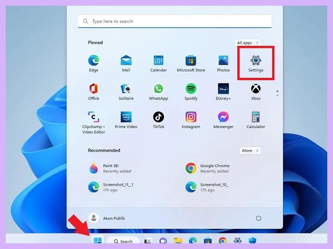Open TikTok
This screenshot has width=333, height=249.
[158, 120]
